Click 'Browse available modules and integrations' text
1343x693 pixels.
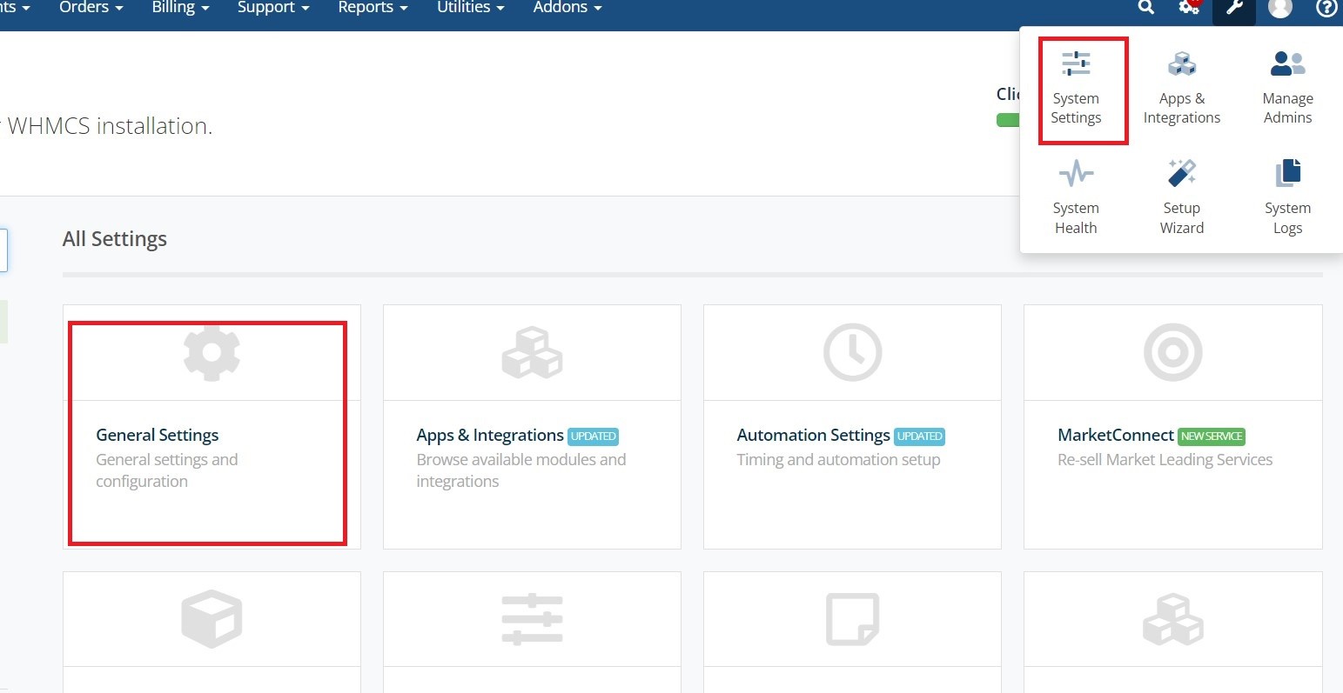click(520, 470)
